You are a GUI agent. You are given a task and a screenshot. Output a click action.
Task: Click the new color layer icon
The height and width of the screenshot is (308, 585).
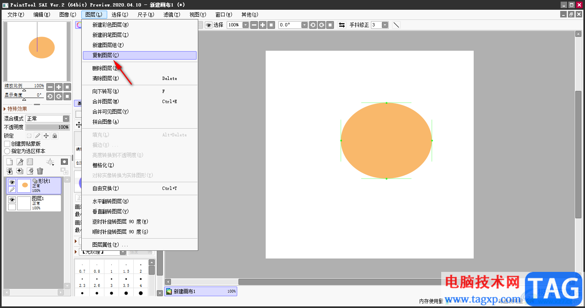pyautogui.click(x=10, y=162)
